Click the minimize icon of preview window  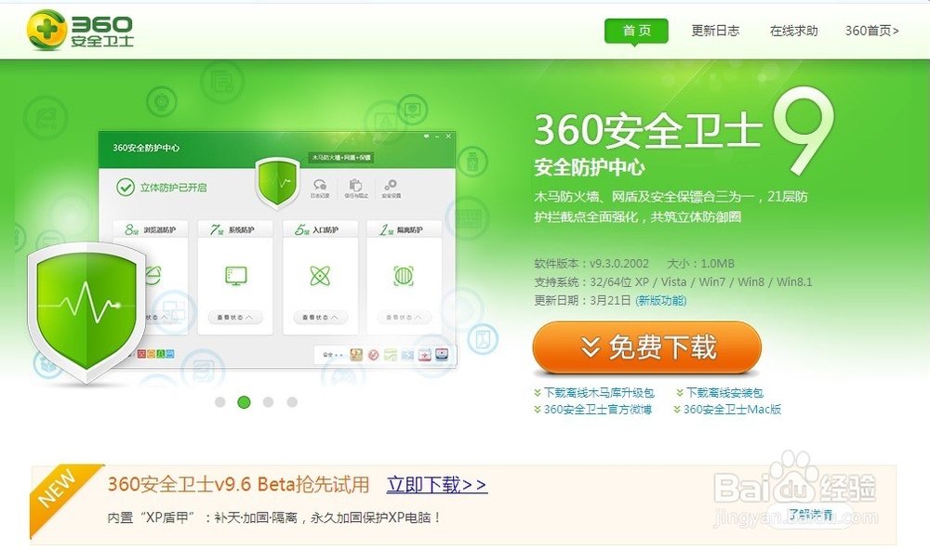(x=437, y=137)
